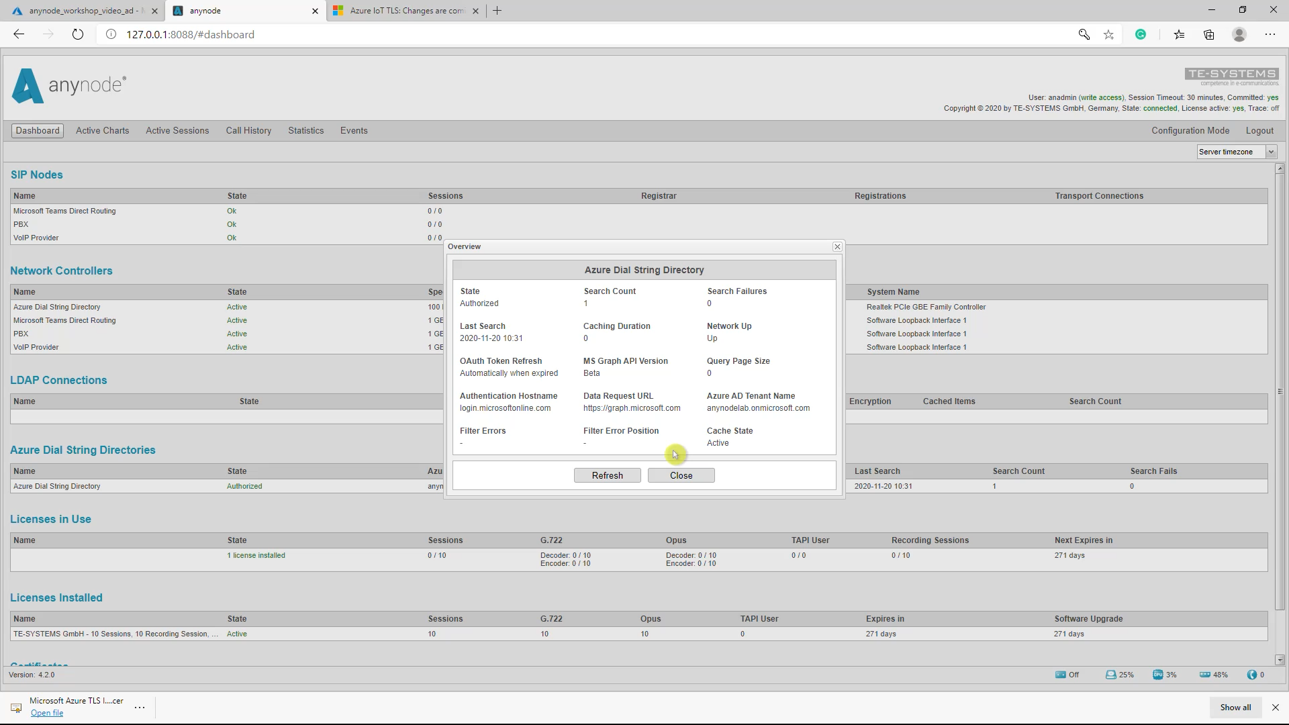Click the LDAP Connections section heading

click(x=58, y=380)
